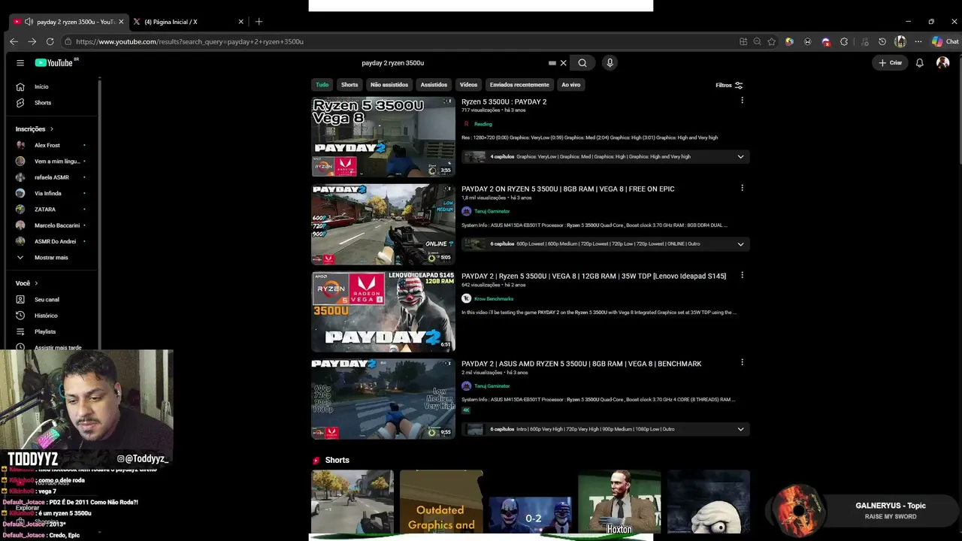Viewport: 962px width, 541px height.
Task: Open the browser zoom-out magnifier icon
Action: coord(757,42)
